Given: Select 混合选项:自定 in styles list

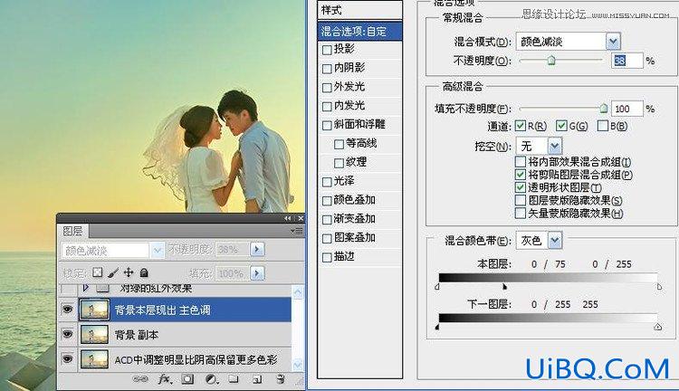Looking at the screenshot, I should tap(359, 31).
